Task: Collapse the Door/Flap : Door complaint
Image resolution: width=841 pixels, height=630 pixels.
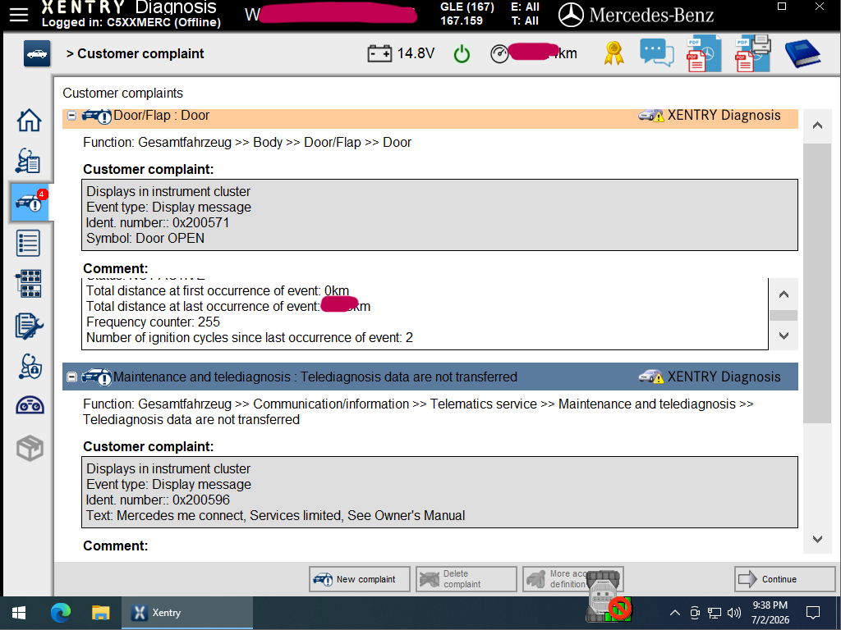Action: click(71, 116)
